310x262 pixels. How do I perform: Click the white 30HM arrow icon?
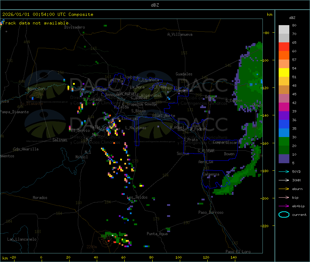(x=284, y=180)
